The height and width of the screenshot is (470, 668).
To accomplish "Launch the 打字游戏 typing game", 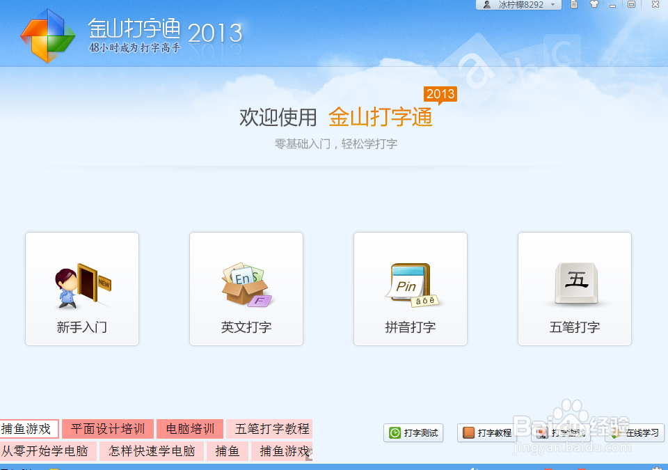I will (x=561, y=432).
